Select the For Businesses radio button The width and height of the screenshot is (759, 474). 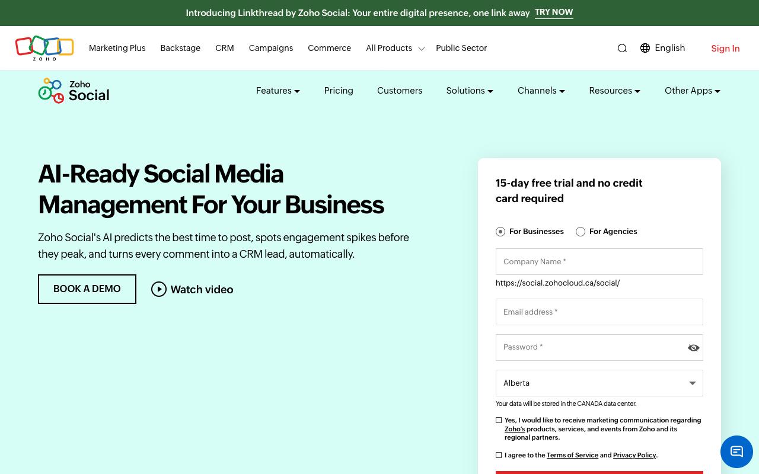coord(500,232)
